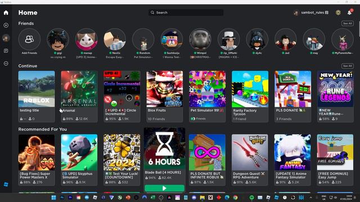Open the More options sidebar icon
The width and height of the screenshot is (360, 202).
coord(6,63)
